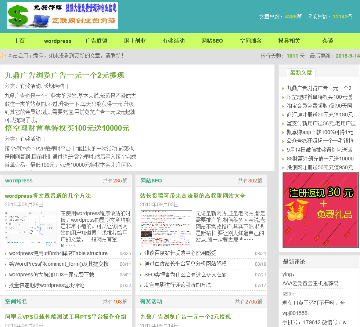Open the 网站SEO section heading

point(151,181)
